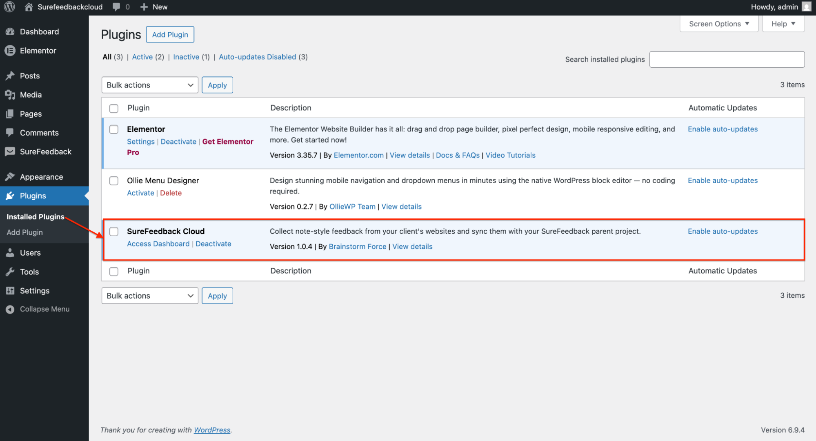The height and width of the screenshot is (441, 816).
Task: Open Add Plugin submenu item
Action: coord(24,232)
